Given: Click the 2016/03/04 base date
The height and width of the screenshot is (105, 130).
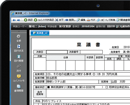Looking at the screenshot, I should pyautogui.click(x=88, y=26).
